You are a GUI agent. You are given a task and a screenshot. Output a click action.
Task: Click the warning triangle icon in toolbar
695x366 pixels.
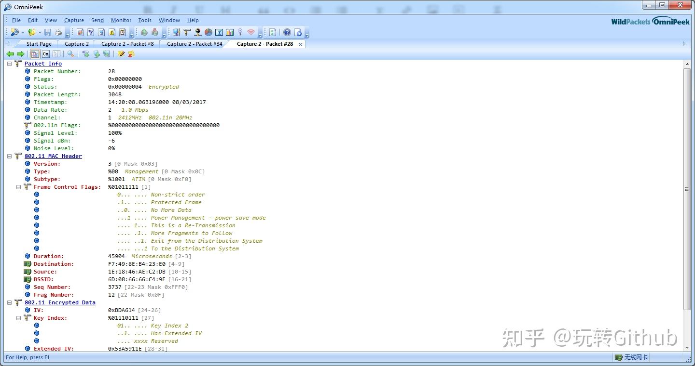[112, 32]
